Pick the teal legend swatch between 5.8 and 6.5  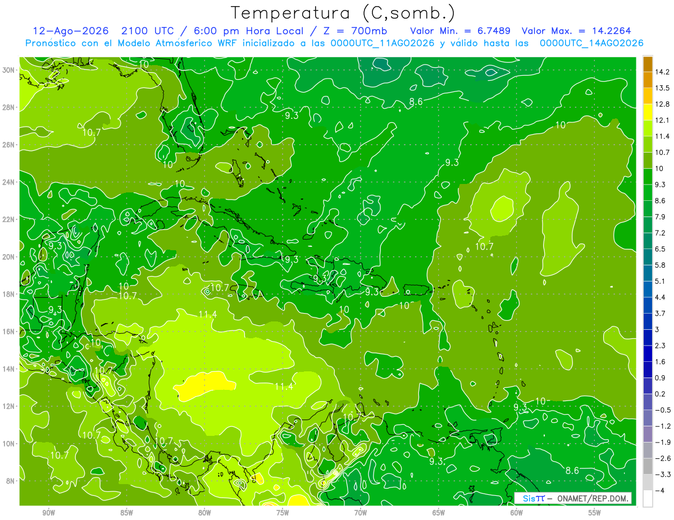(648, 257)
